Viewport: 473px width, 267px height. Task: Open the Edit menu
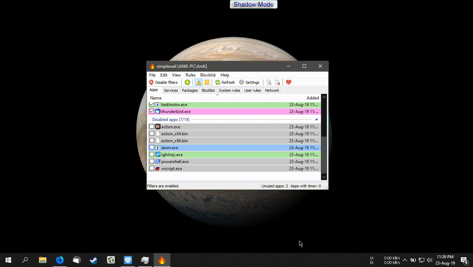coord(164,75)
